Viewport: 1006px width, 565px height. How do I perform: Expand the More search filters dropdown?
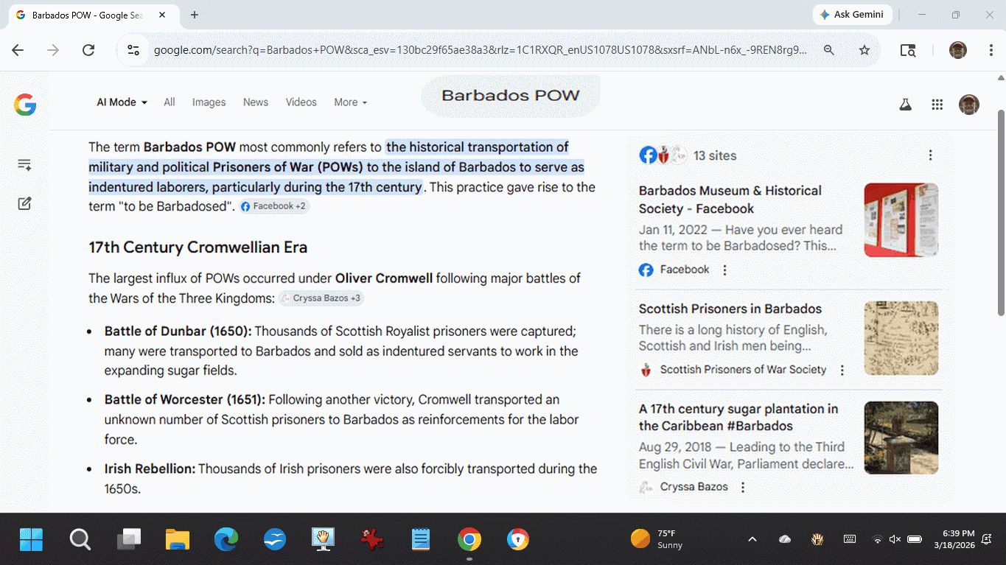click(350, 102)
